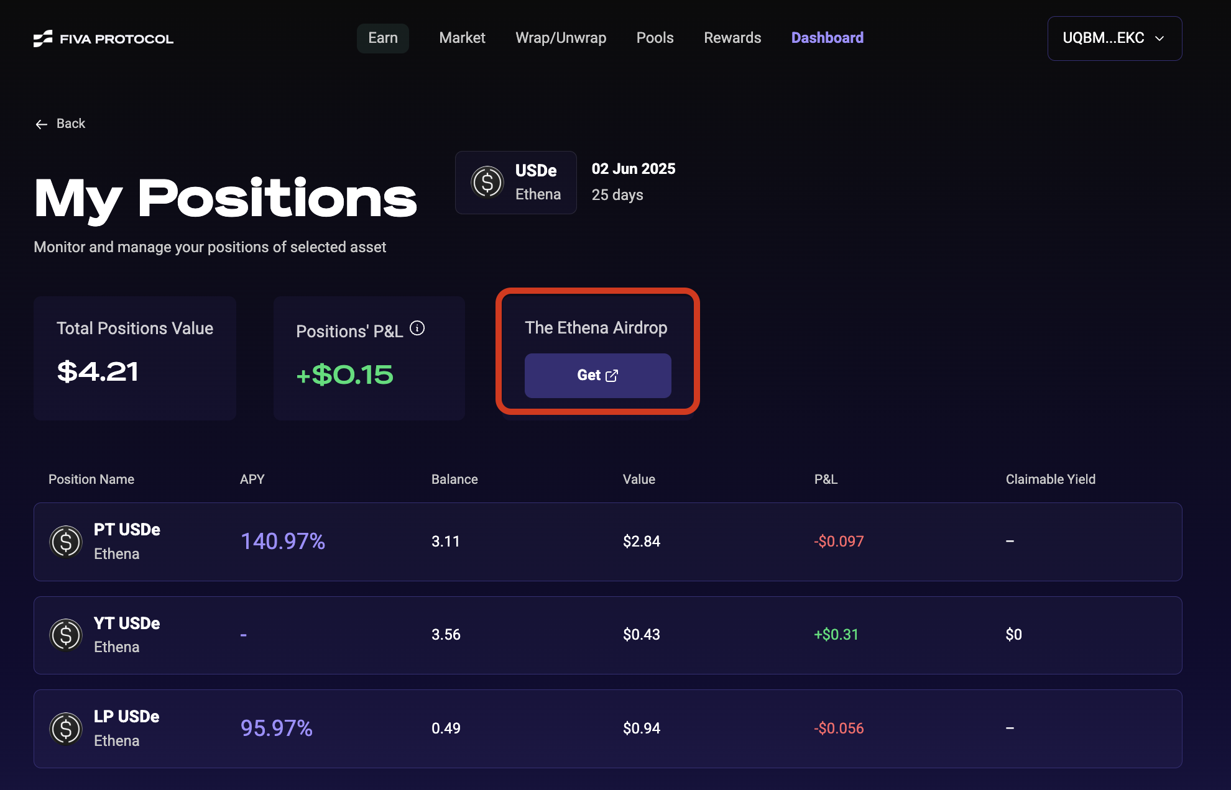
Task: Go to the Market tab
Action: click(x=462, y=39)
